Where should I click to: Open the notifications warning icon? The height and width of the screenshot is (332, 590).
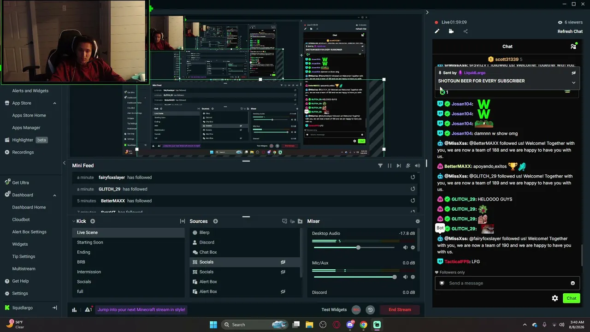click(x=88, y=310)
